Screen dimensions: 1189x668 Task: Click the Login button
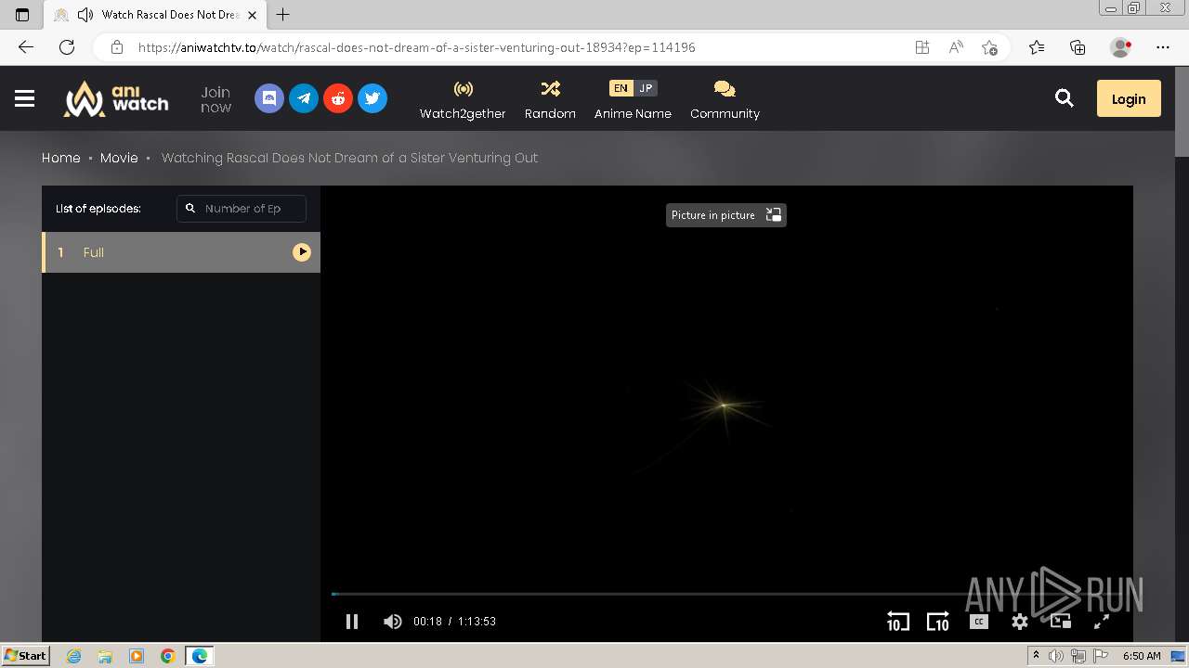(1129, 98)
